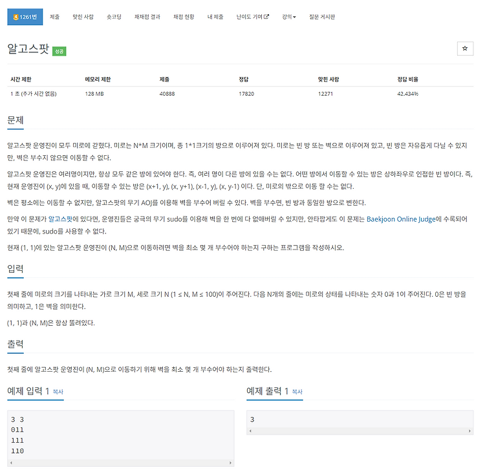The width and height of the screenshot is (485, 470).
Task: Open the 채점 현황 tab
Action: tap(184, 17)
